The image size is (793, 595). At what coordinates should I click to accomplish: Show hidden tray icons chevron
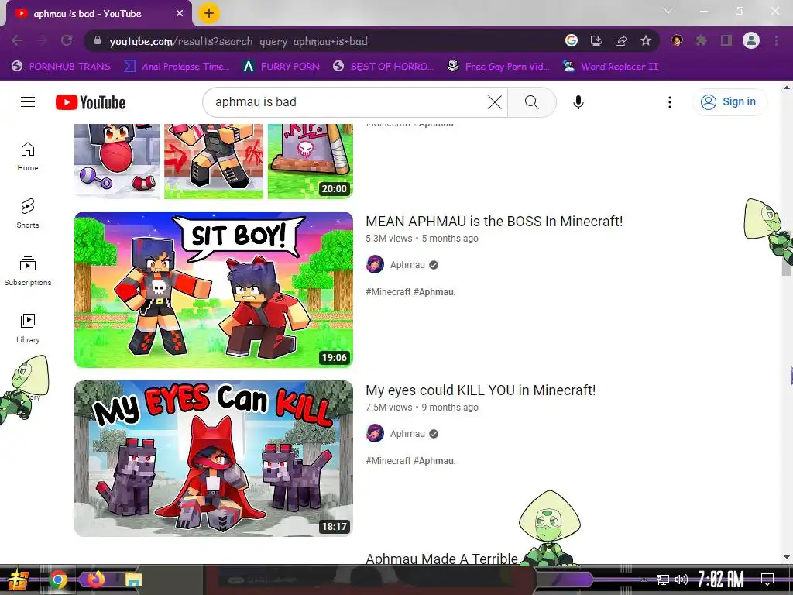click(x=644, y=580)
